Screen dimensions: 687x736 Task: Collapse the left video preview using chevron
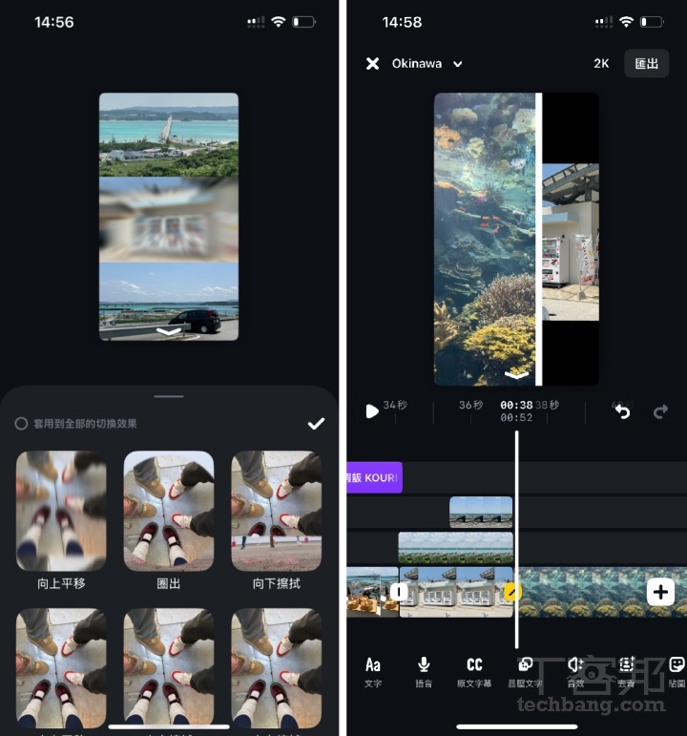pyautogui.click(x=168, y=331)
